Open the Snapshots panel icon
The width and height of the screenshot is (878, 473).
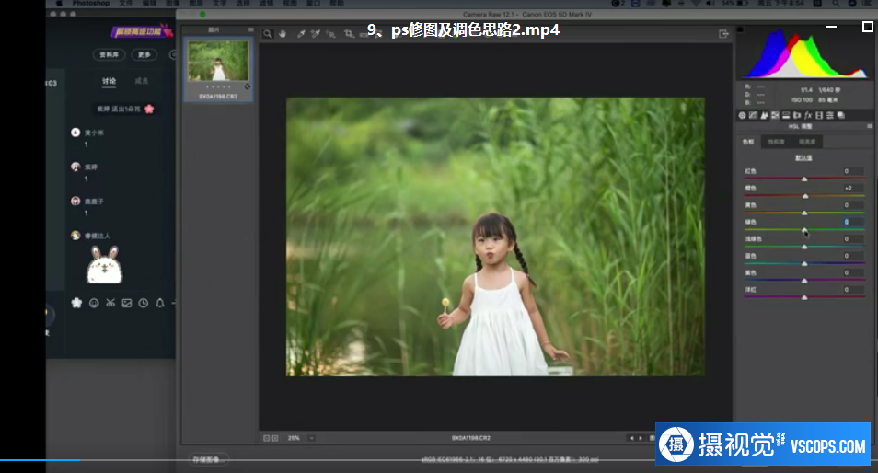coord(841,115)
